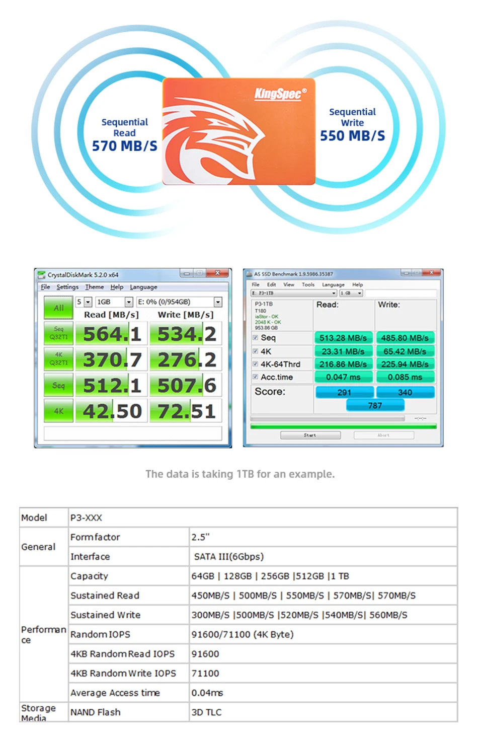Open Edit menu in AS SSD Benchmark

click(272, 284)
